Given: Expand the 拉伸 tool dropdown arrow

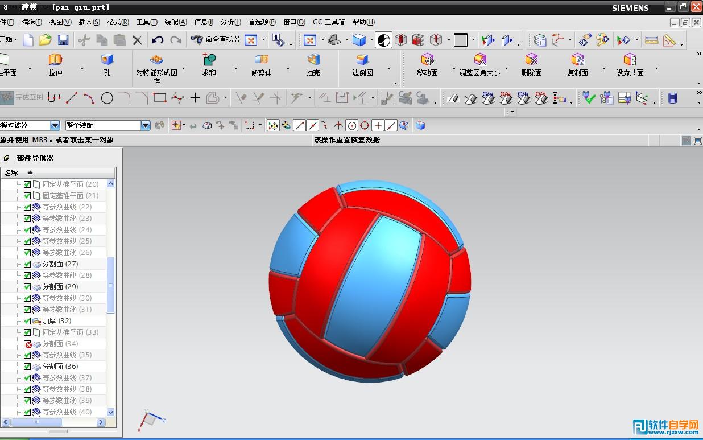Looking at the screenshot, I should click(x=82, y=69).
